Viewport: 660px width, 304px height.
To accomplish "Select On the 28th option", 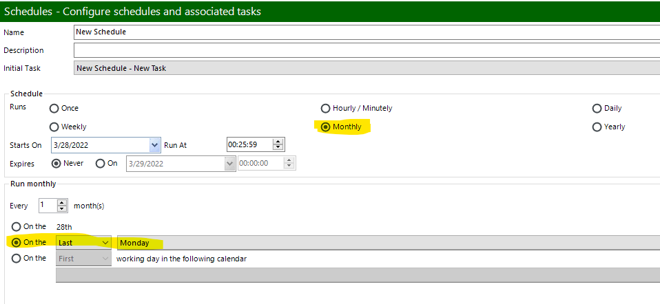I will coord(17,227).
